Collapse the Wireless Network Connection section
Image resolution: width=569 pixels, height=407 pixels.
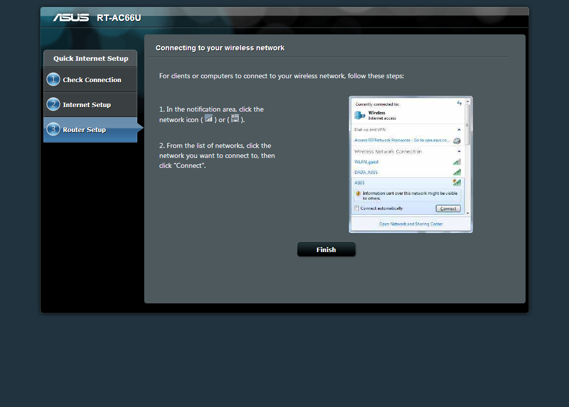[459, 151]
